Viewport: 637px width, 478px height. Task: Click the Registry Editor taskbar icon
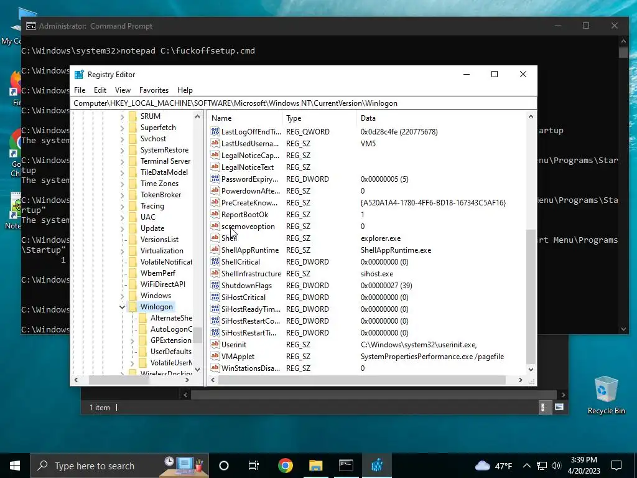click(x=376, y=466)
